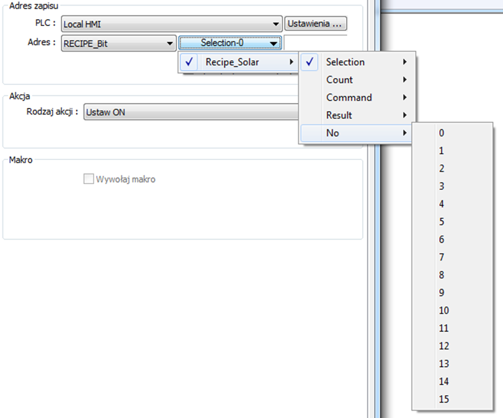Open the Selection-0 address dropdown
The image size is (503, 418).
point(230,43)
